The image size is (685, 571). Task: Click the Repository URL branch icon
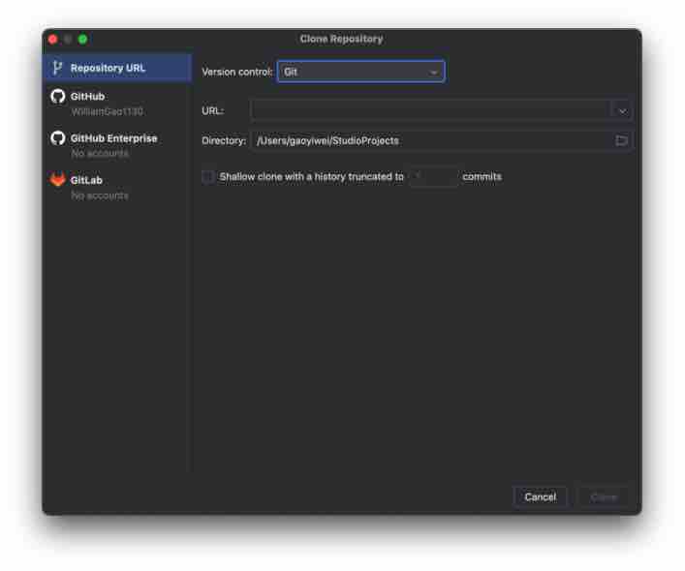coord(57,68)
